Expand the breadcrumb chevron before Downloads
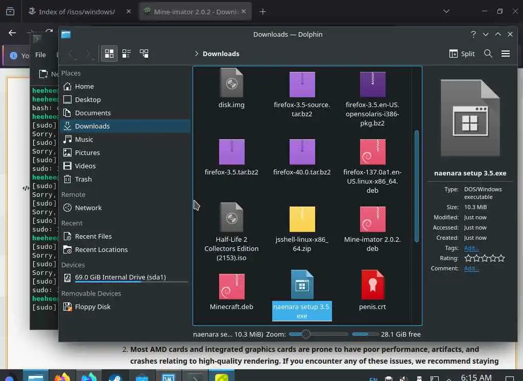The image size is (523, 381). tap(196, 54)
